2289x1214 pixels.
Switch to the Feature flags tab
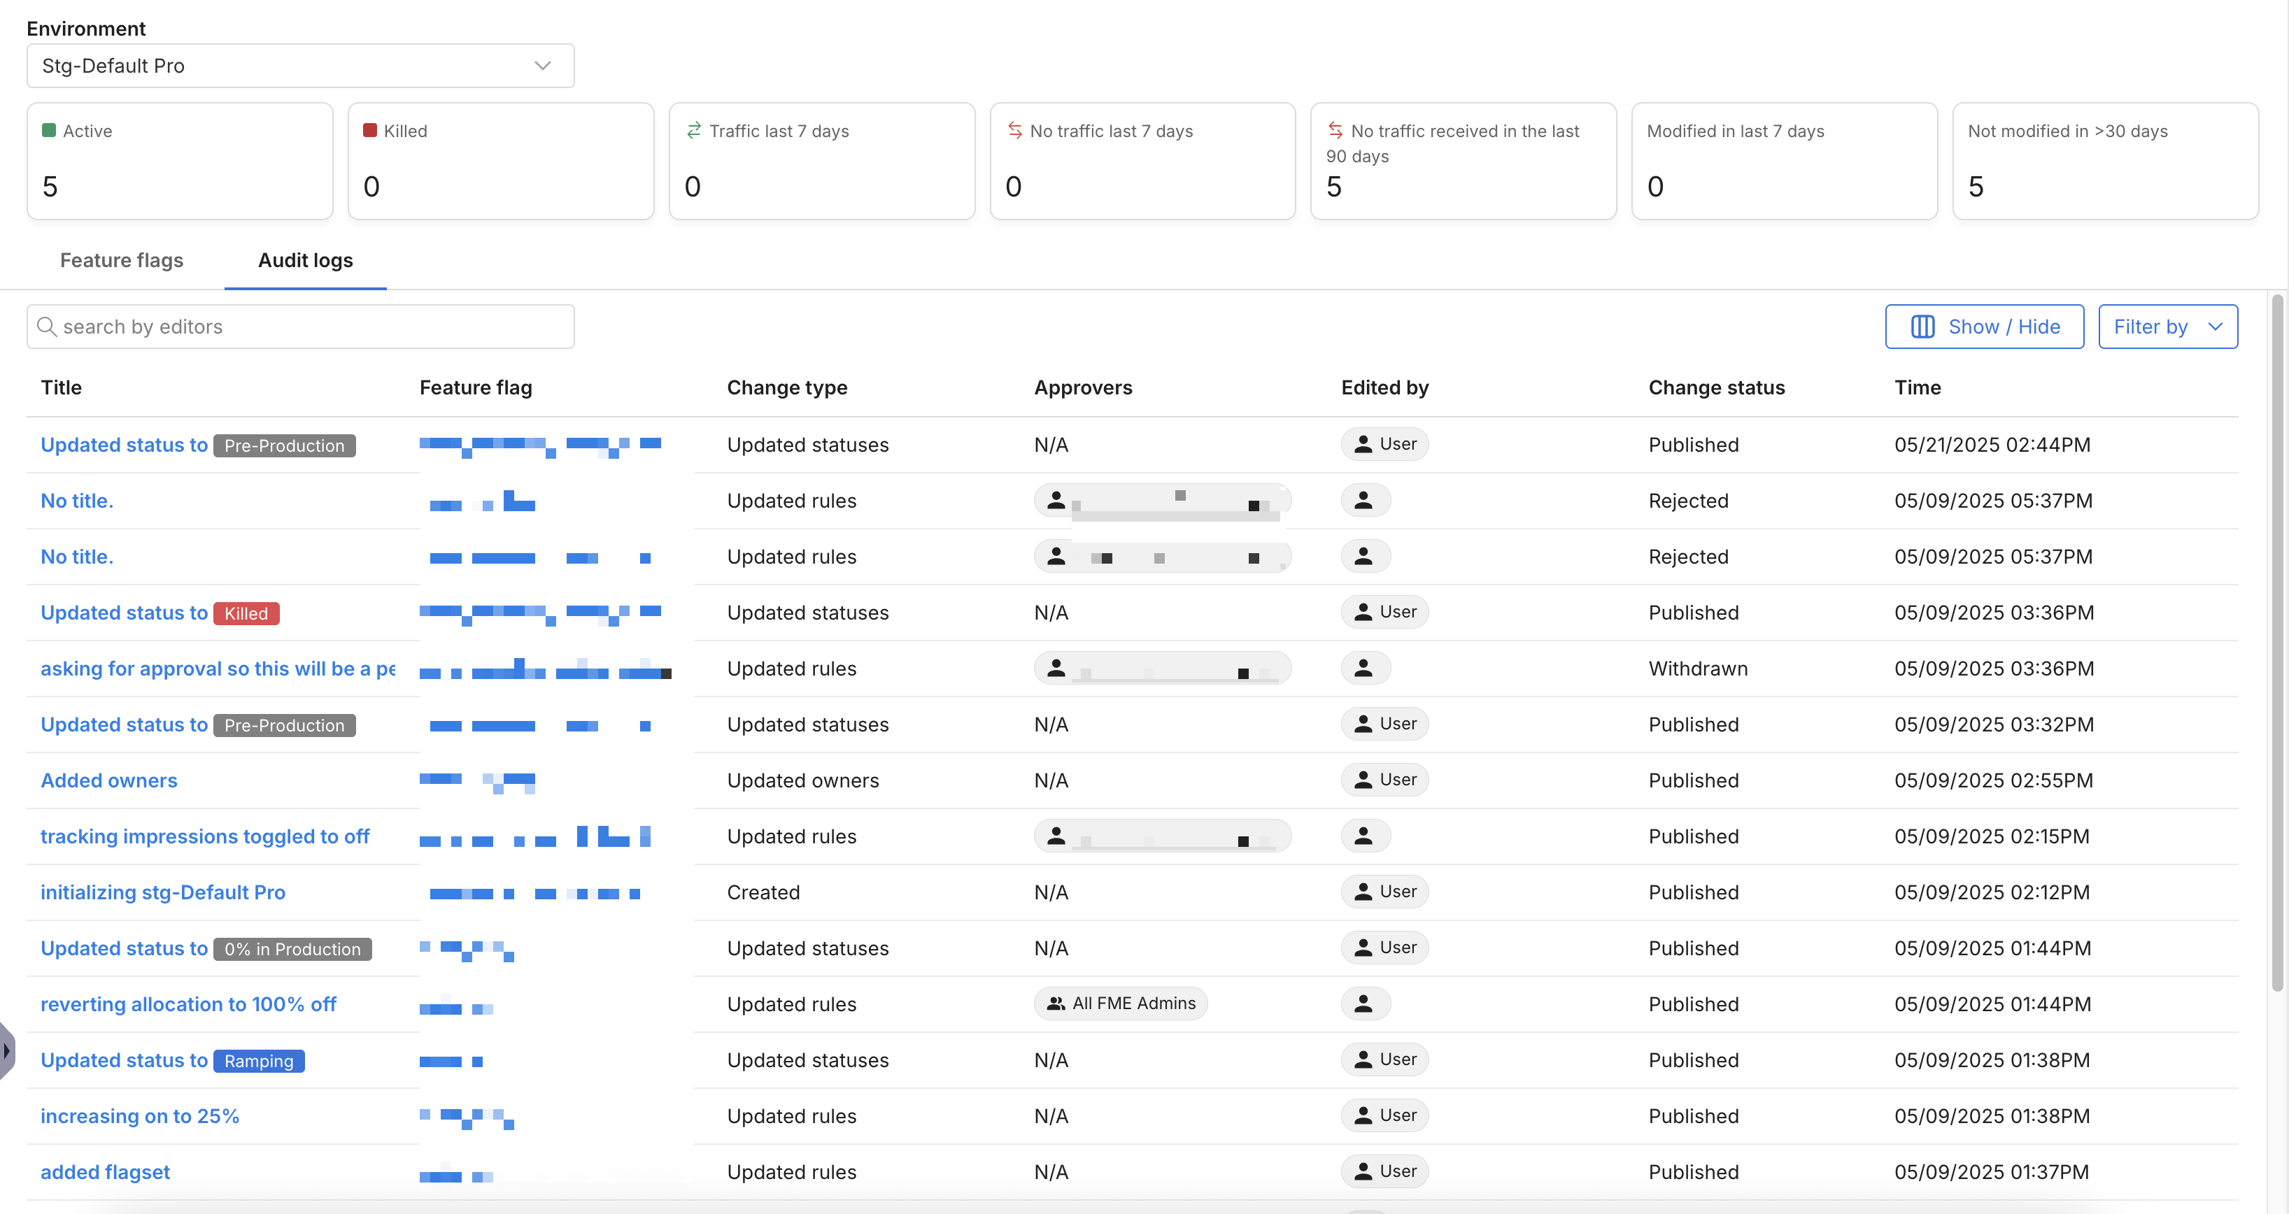pos(122,260)
